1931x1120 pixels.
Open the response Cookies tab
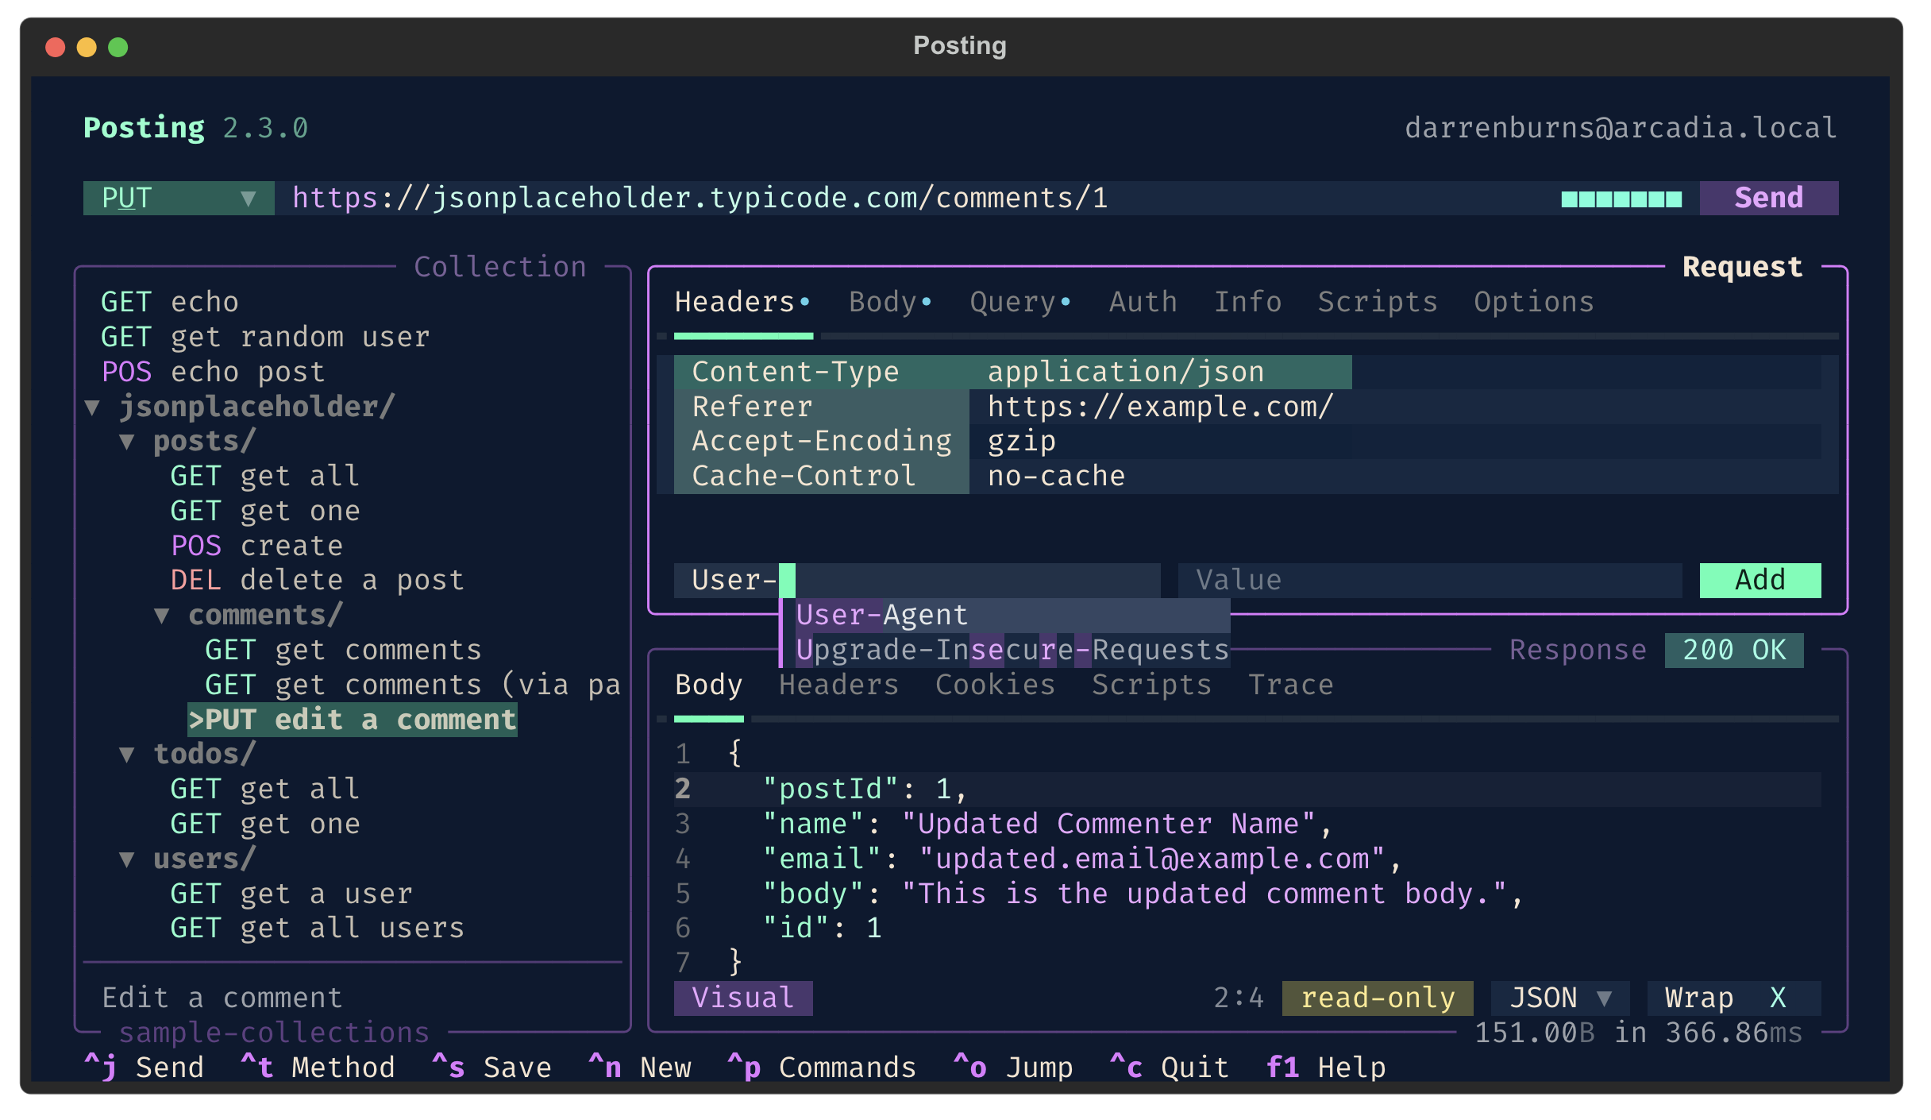pyautogui.click(x=995, y=685)
